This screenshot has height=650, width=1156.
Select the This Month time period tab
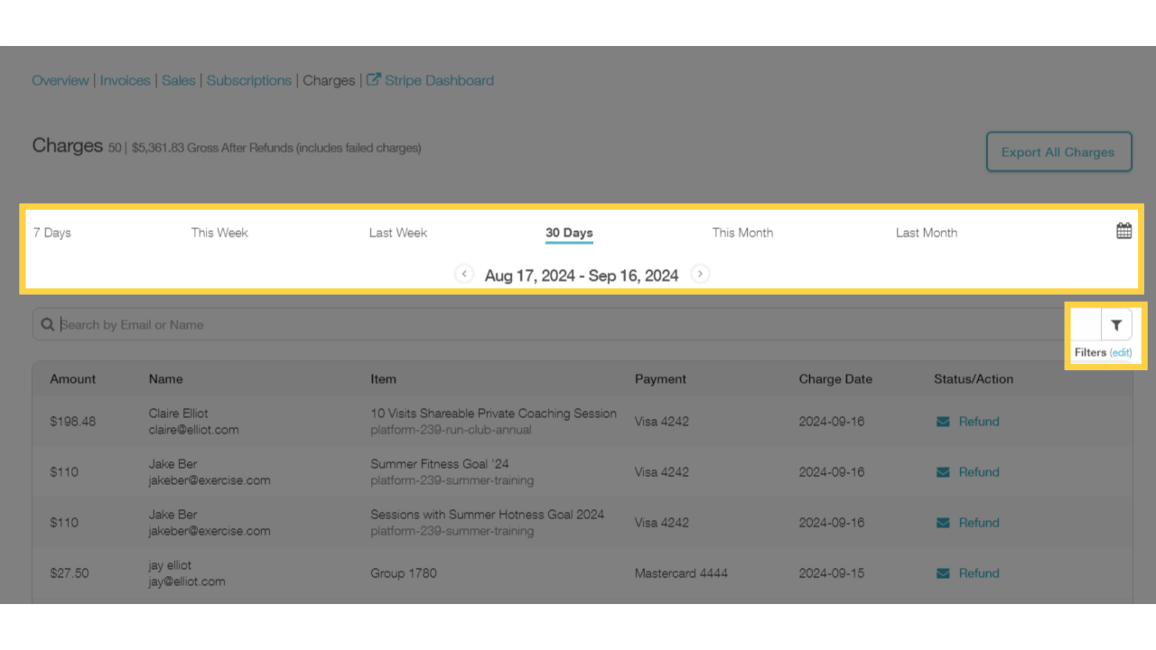742,232
